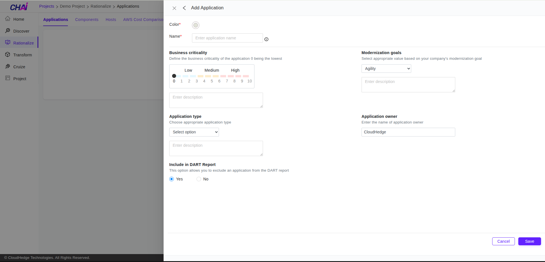The image size is (545, 262).
Task: Open the Color picker swatch
Action: pos(195,25)
